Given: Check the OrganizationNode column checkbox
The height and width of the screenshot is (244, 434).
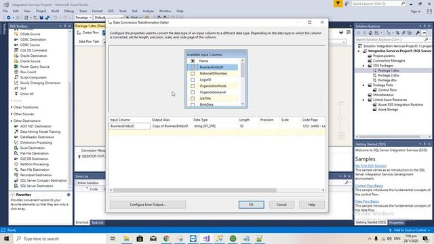Looking at the screenshot, I should click(x=193, y=86).
